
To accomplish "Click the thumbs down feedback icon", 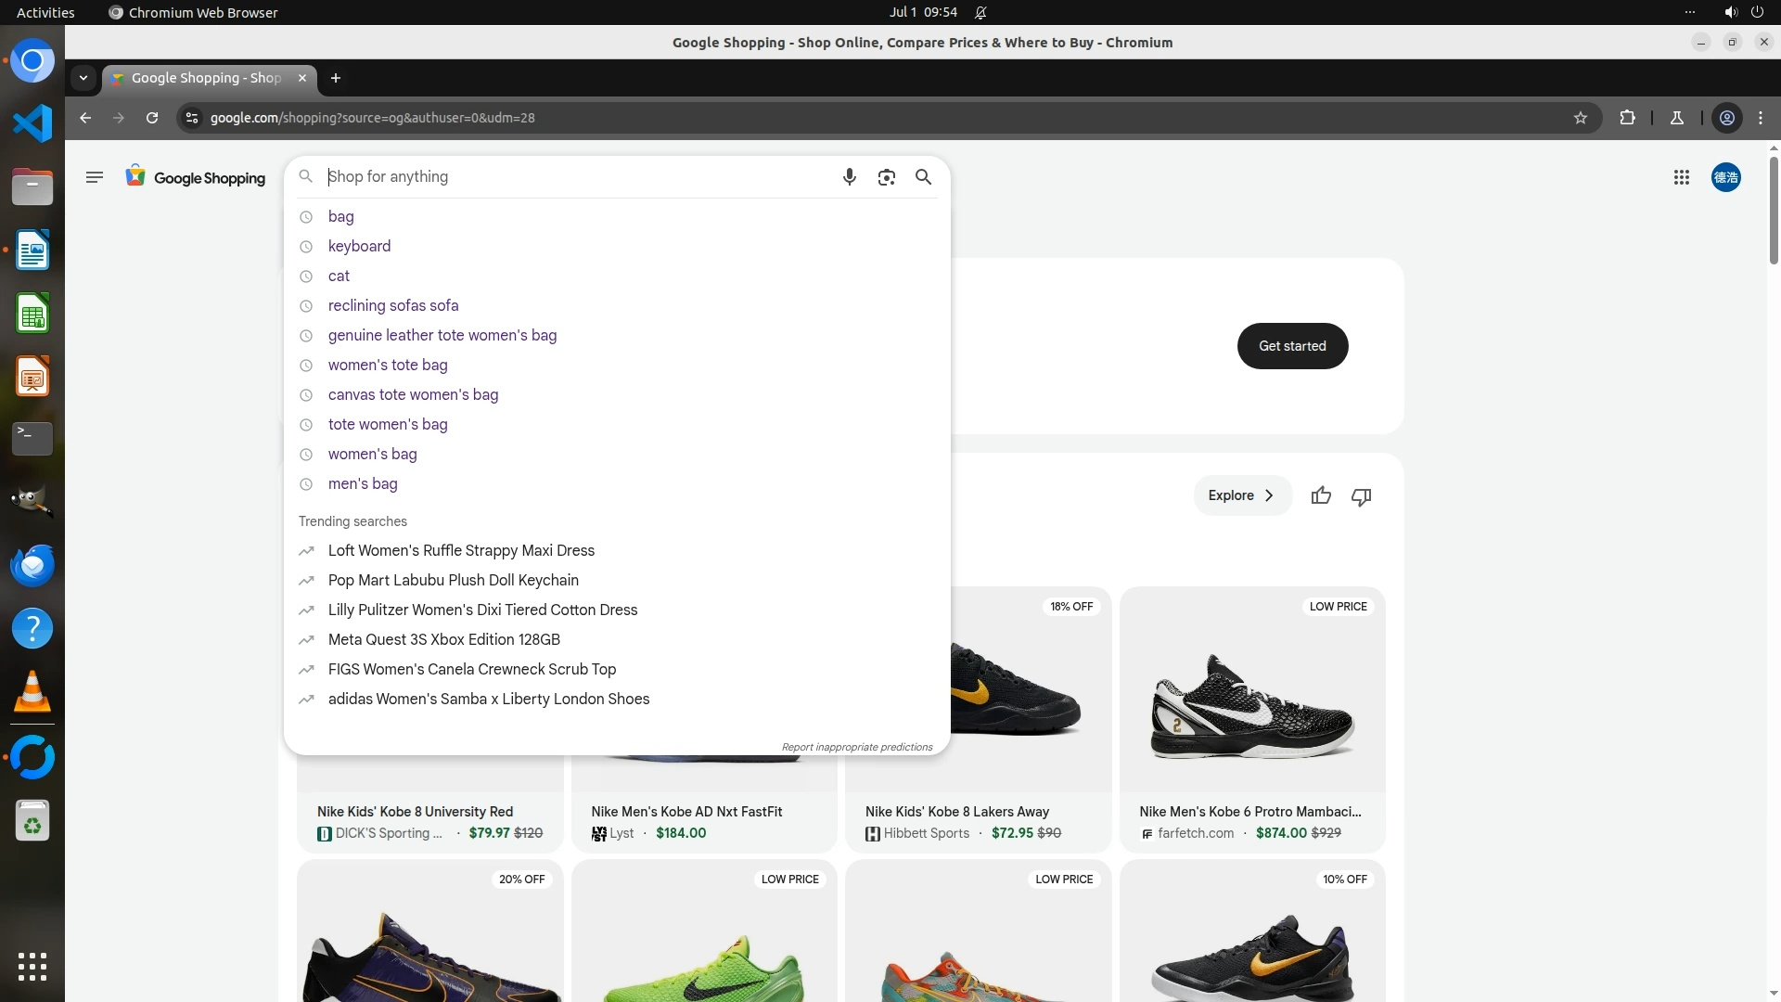I will click(1361, 496).
